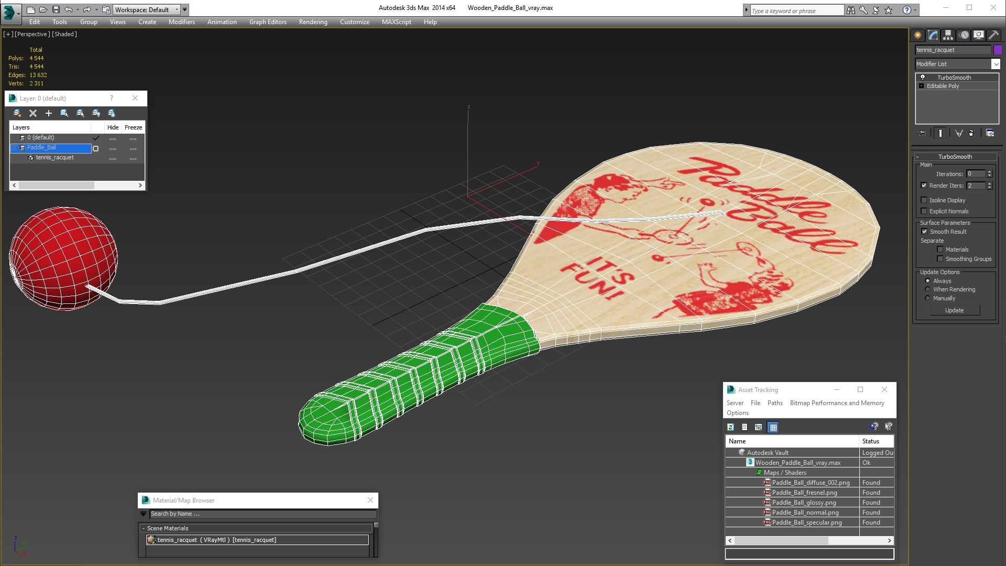Open the Workspace Default dropdown
The height and width of the screenshot is (566, 1006).
click(177, 9)
